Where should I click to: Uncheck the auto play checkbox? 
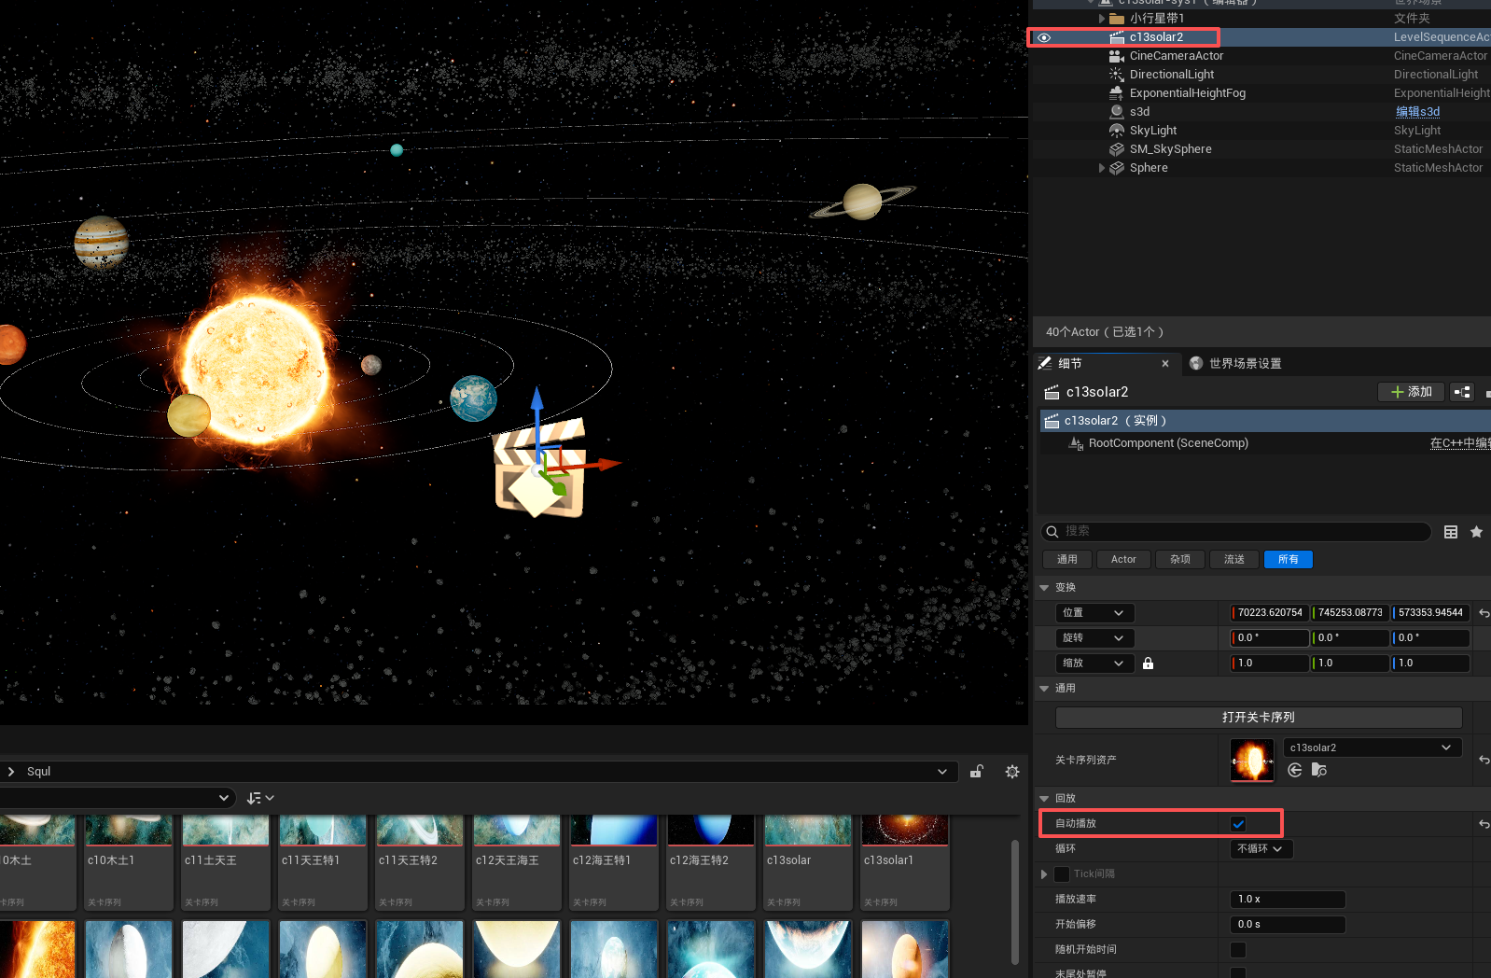tap(1238, 824)
